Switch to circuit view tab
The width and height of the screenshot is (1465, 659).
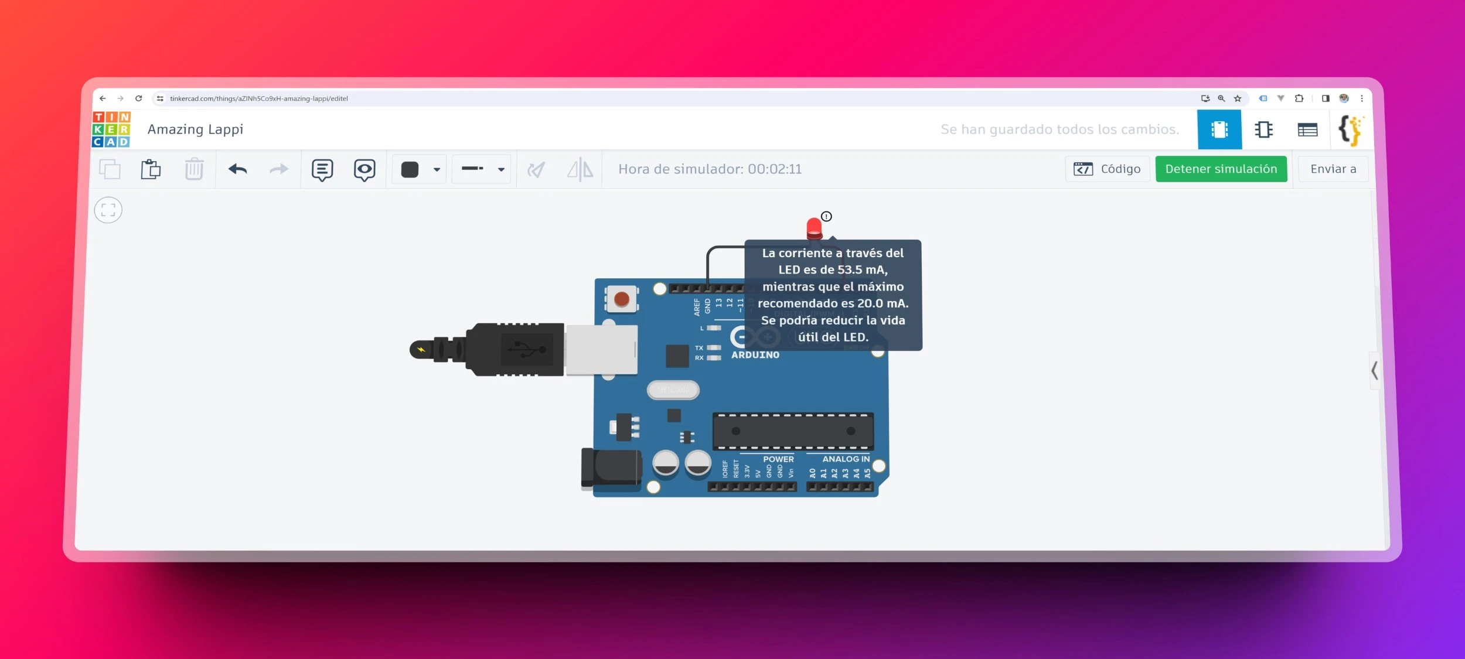point(1219,129)
